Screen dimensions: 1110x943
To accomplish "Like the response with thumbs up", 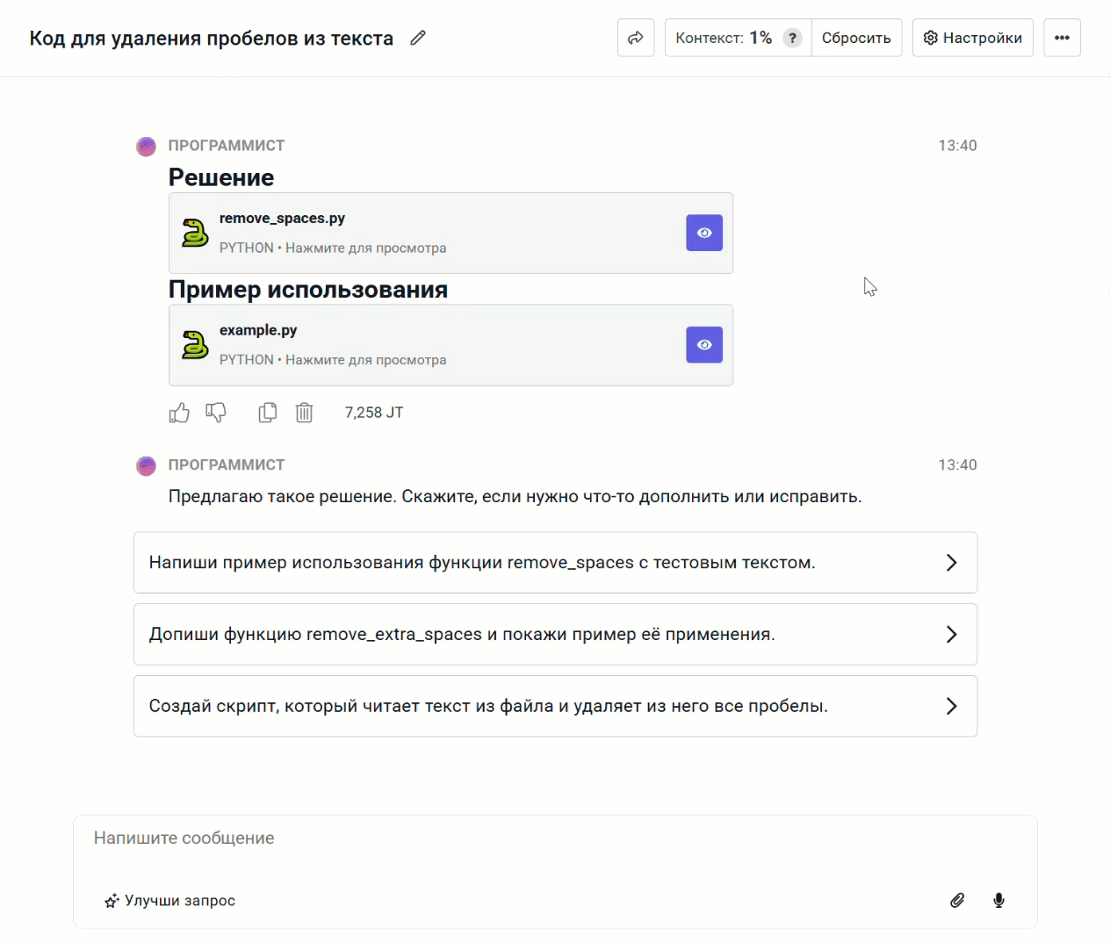I will 179,413.
